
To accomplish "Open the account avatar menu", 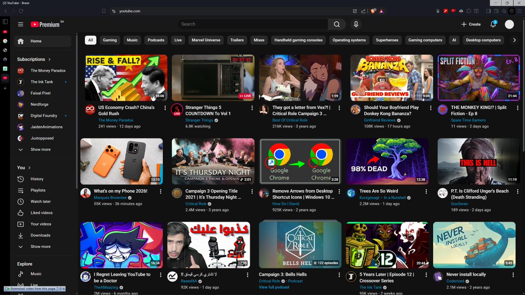I will tap(509, 24).
